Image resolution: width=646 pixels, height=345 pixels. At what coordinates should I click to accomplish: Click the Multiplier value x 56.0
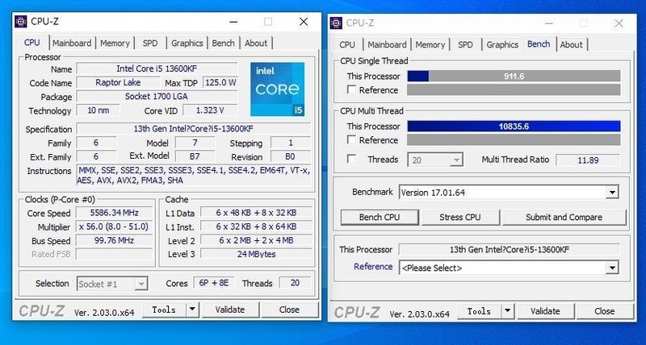pyautogui.click(x=114, y=227)
